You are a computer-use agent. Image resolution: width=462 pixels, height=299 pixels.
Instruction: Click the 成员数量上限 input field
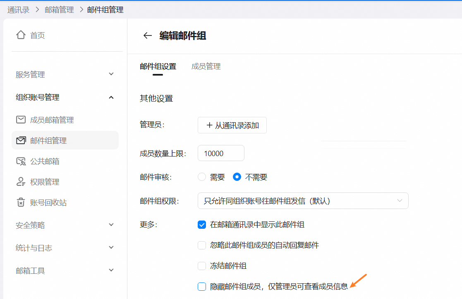(221, 153)
